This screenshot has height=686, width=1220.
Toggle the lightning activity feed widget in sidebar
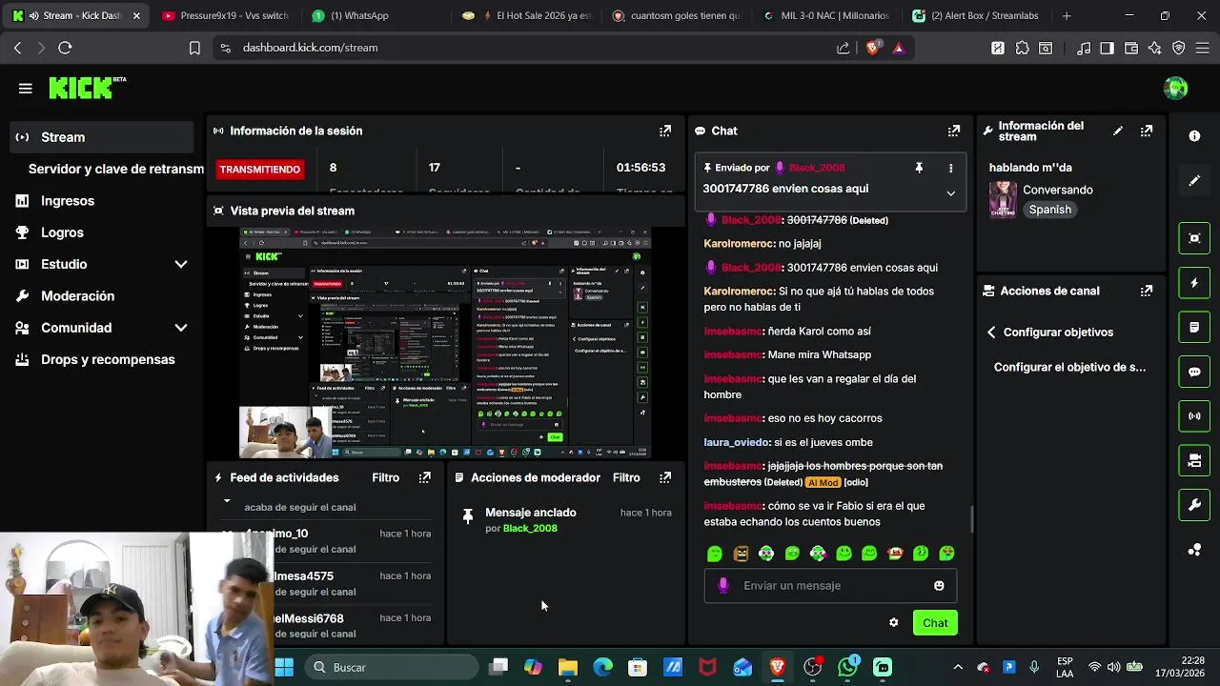tap(1194, 283)
